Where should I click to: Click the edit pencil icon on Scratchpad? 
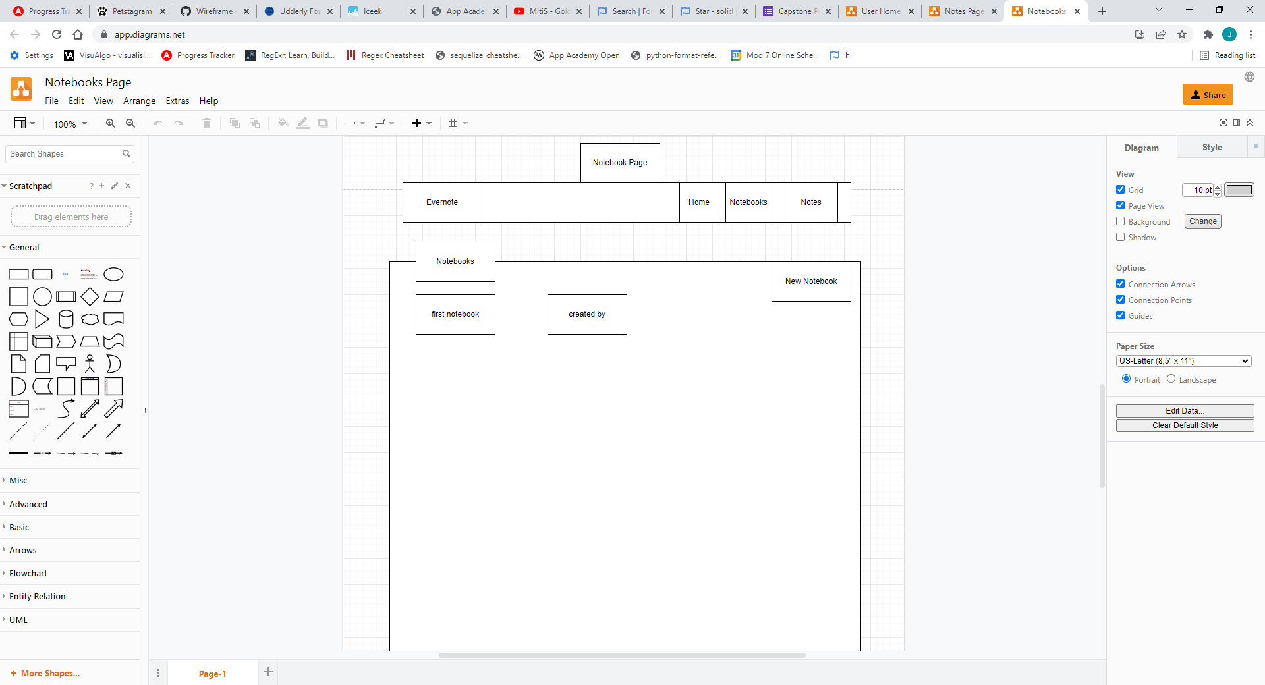coord(115,186)
